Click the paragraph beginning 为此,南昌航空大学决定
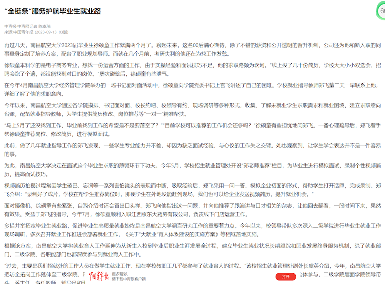Image resolution: width=385 pixels, height=284 pixels. coord(192,170)
